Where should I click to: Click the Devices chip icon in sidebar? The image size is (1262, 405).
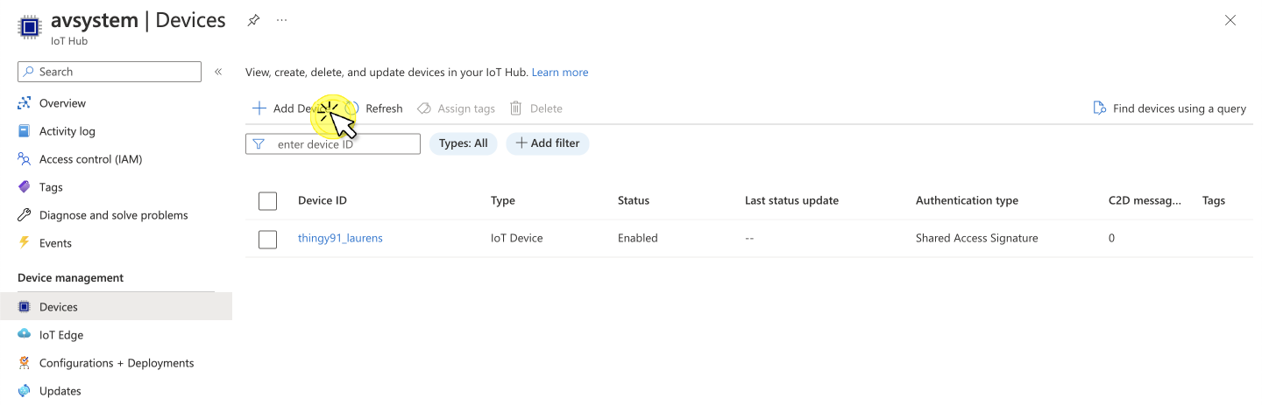[25, 307]
